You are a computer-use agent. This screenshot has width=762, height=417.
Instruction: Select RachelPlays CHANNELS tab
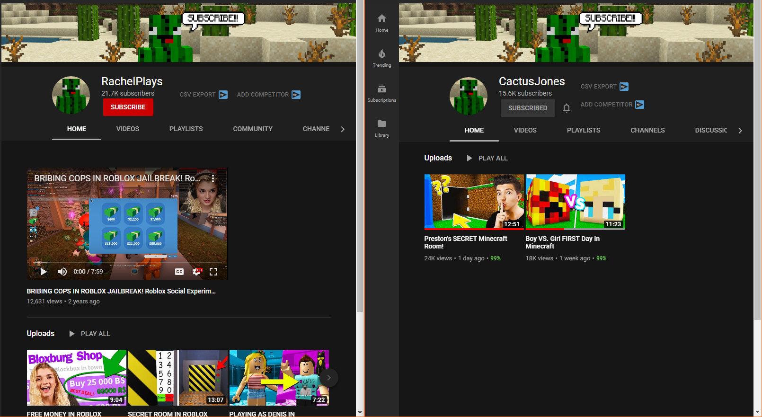[x=316, y=129]
